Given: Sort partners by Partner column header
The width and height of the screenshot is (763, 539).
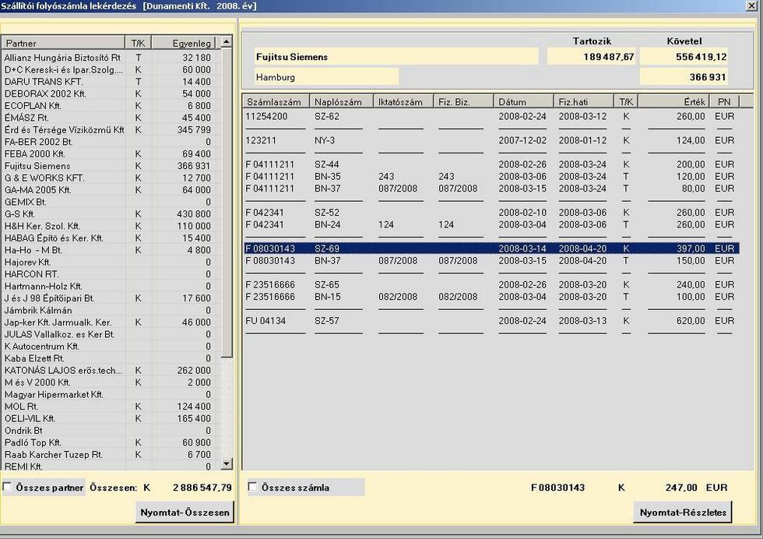Looking at the screenshot, I should (63, 43).
